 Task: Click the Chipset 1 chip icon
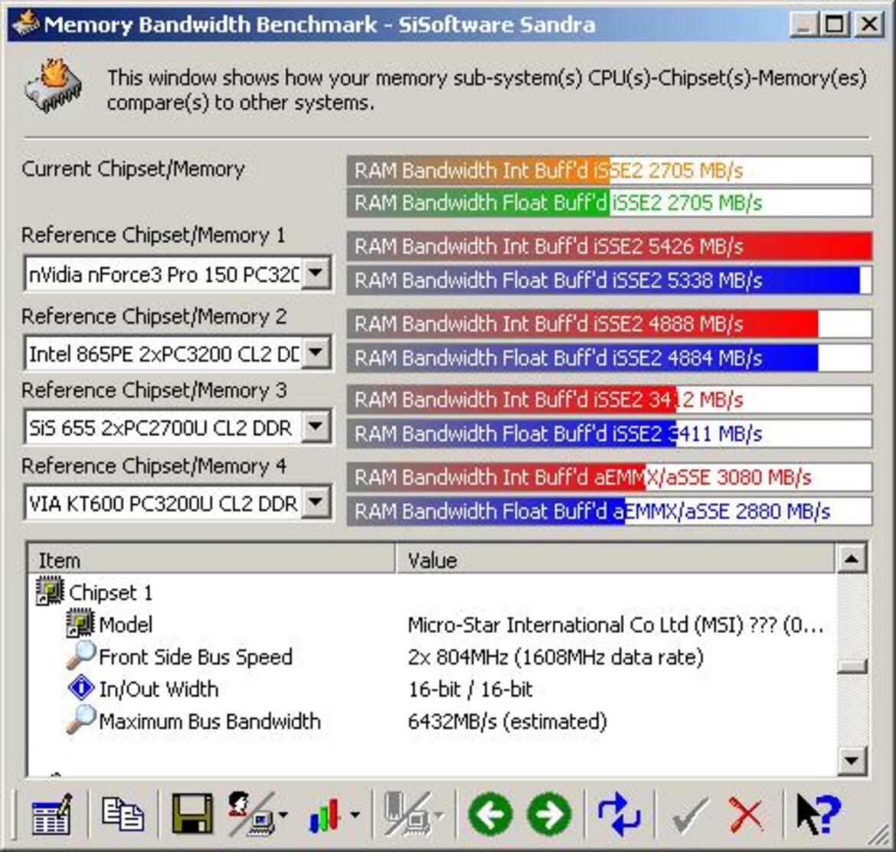coord(50,590)
